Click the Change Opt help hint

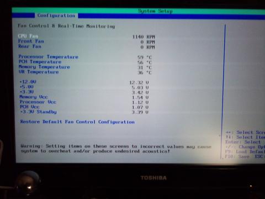click(x=245, y=147)
